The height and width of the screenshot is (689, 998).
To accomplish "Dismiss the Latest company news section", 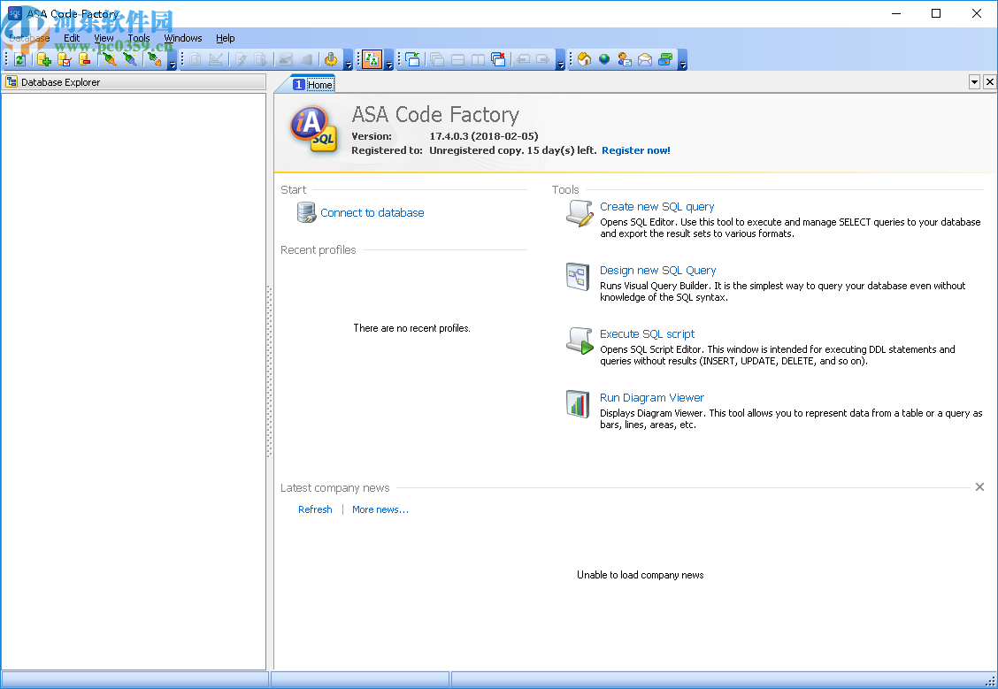I will [979, 486].
